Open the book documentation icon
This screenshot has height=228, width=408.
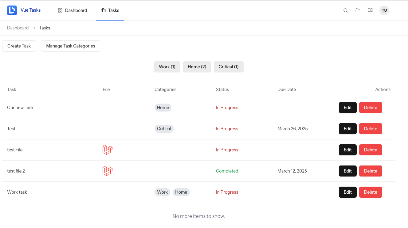coord(370,10)
